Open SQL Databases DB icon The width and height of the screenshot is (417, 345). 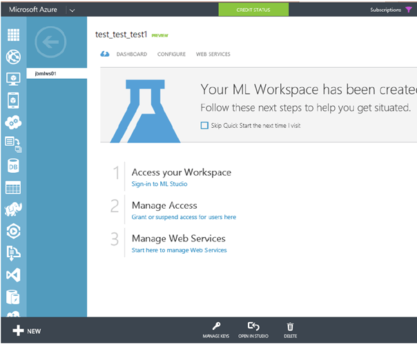coord(13,166)
